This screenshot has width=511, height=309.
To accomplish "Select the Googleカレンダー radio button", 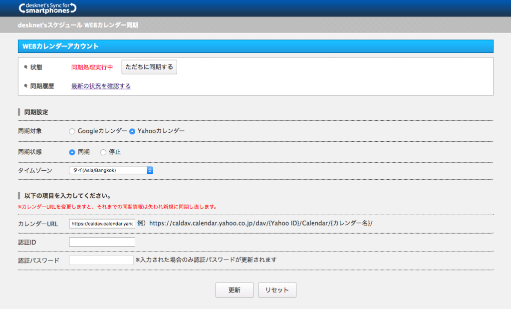I will click(72, 131).
